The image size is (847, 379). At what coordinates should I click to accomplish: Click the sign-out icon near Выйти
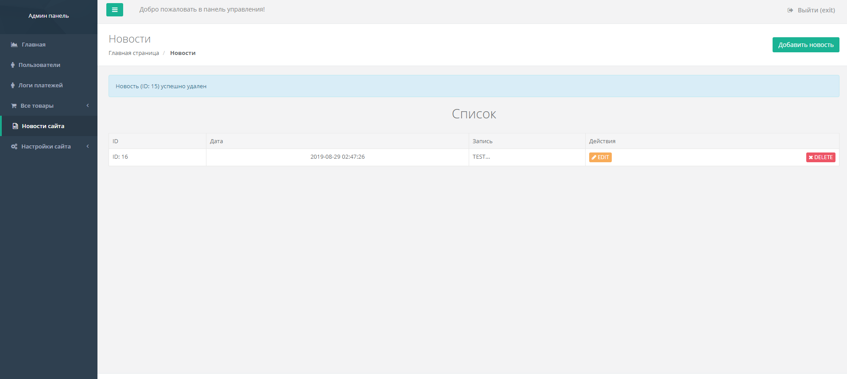point(790,10)
